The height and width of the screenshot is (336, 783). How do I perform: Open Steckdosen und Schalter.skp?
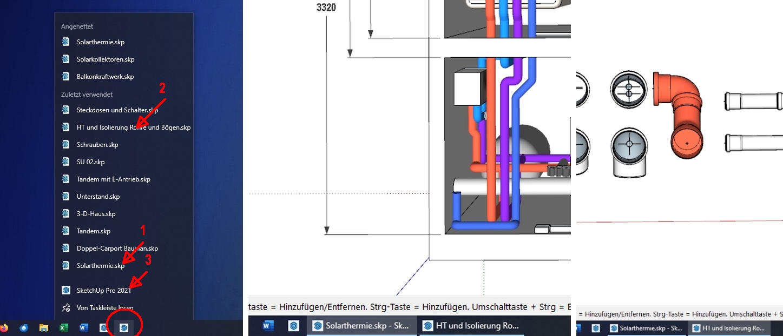tap(124, 110)
